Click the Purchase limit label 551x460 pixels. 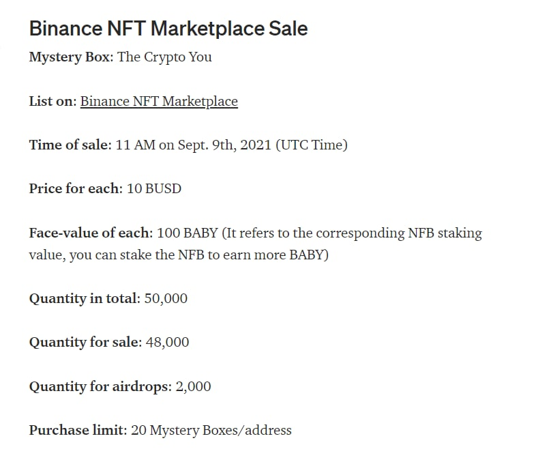click(x=78, y=430)
